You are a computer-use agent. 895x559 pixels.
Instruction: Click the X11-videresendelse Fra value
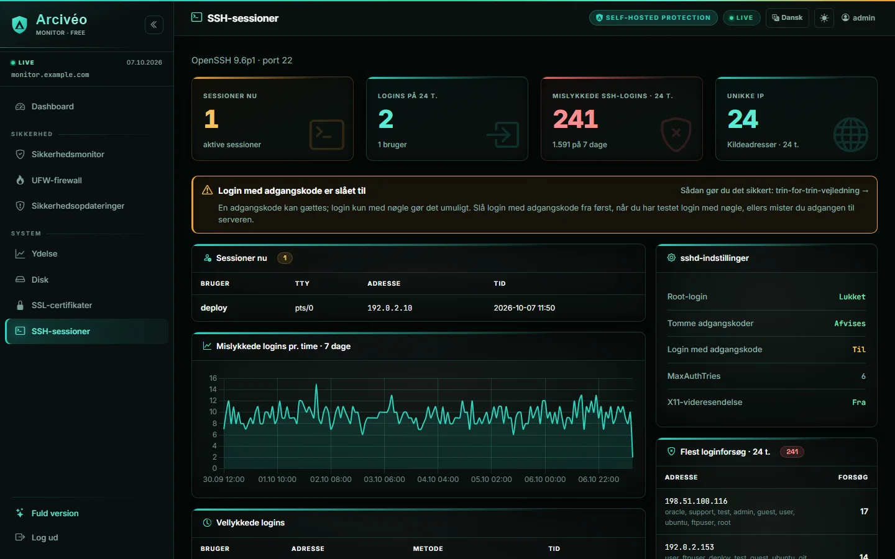(x=859, y=402)
